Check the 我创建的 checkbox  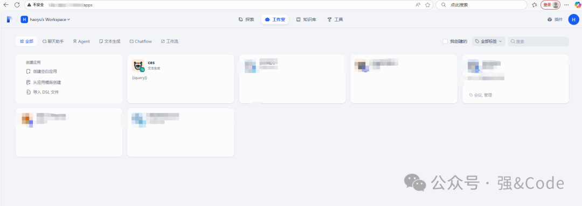445,41
